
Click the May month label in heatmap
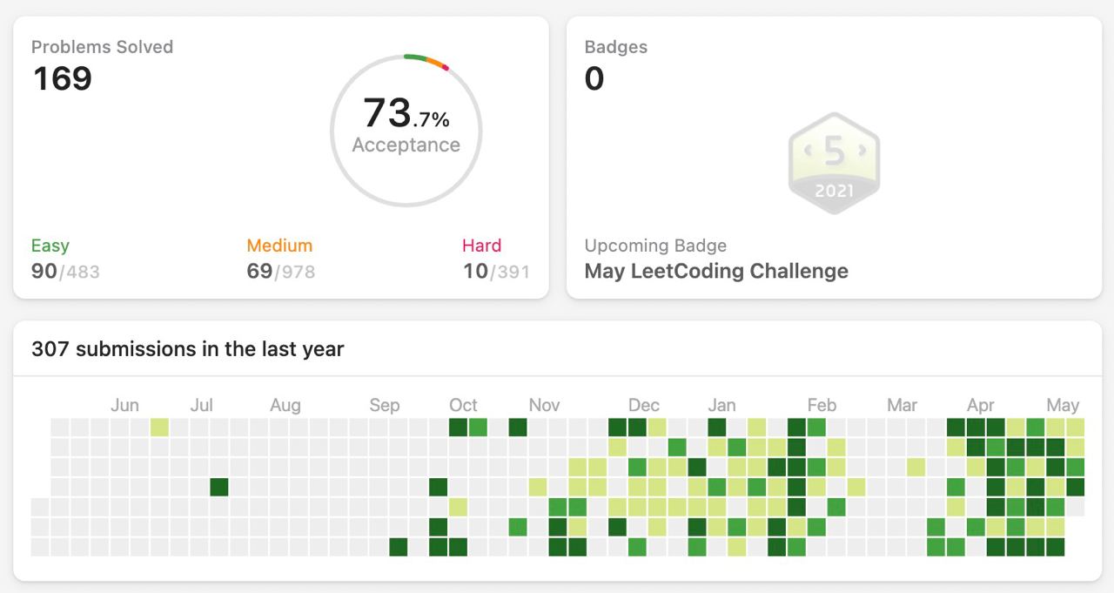coord(1063,405)
